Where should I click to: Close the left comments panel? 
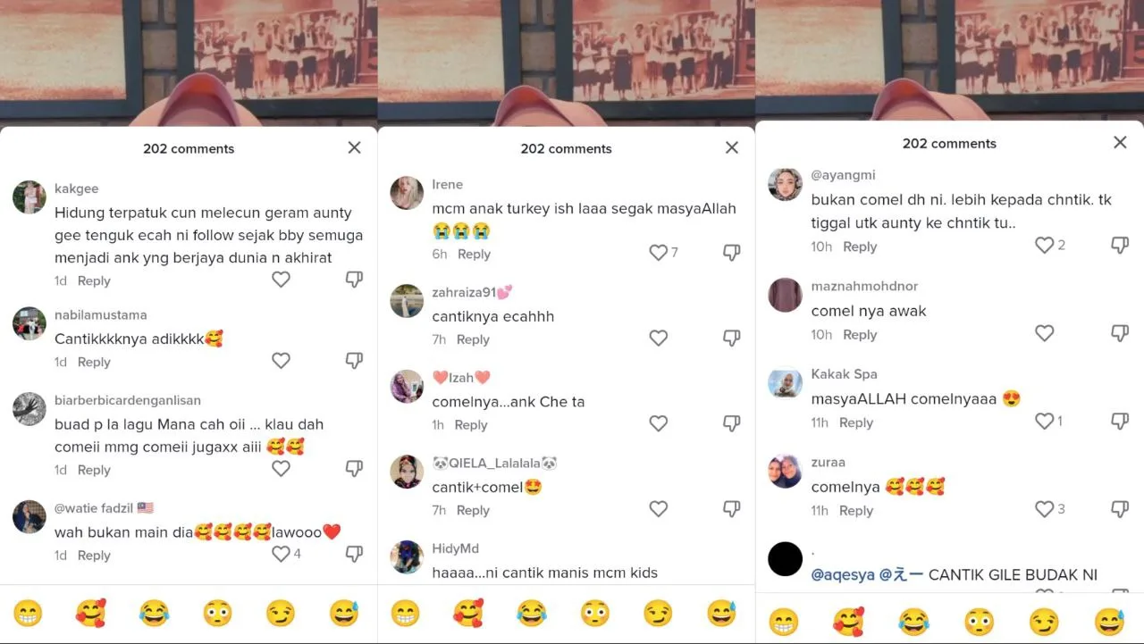[354, 147]
